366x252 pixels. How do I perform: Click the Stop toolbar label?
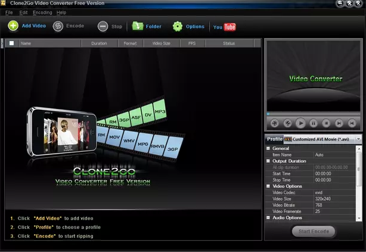pyautogui.click(x=117, y=27)
